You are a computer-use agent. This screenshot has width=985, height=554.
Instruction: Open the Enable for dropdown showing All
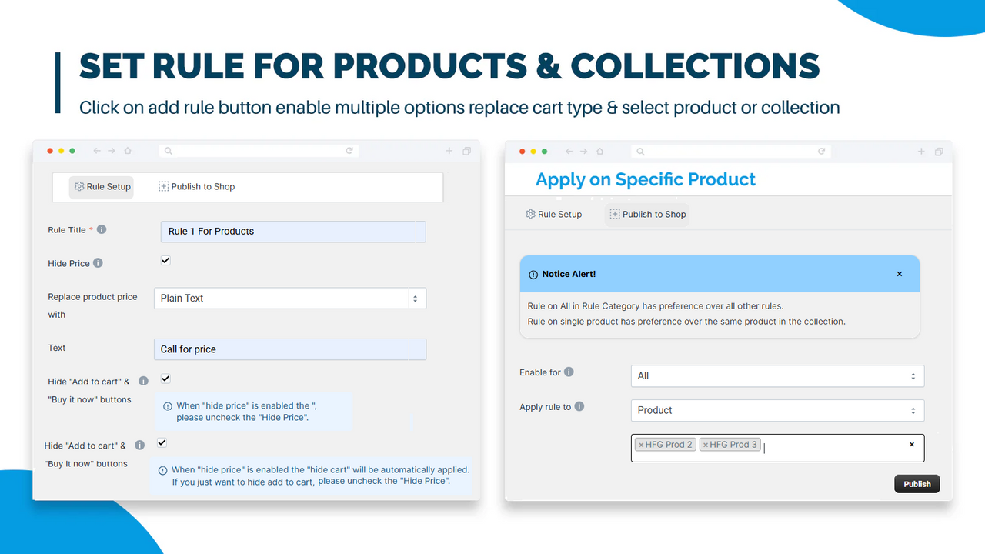(x=776, y=375)
